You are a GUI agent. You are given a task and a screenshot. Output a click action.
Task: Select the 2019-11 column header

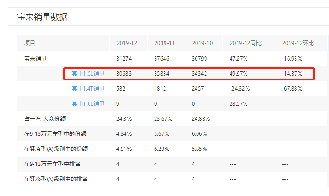tap(164, 43)
